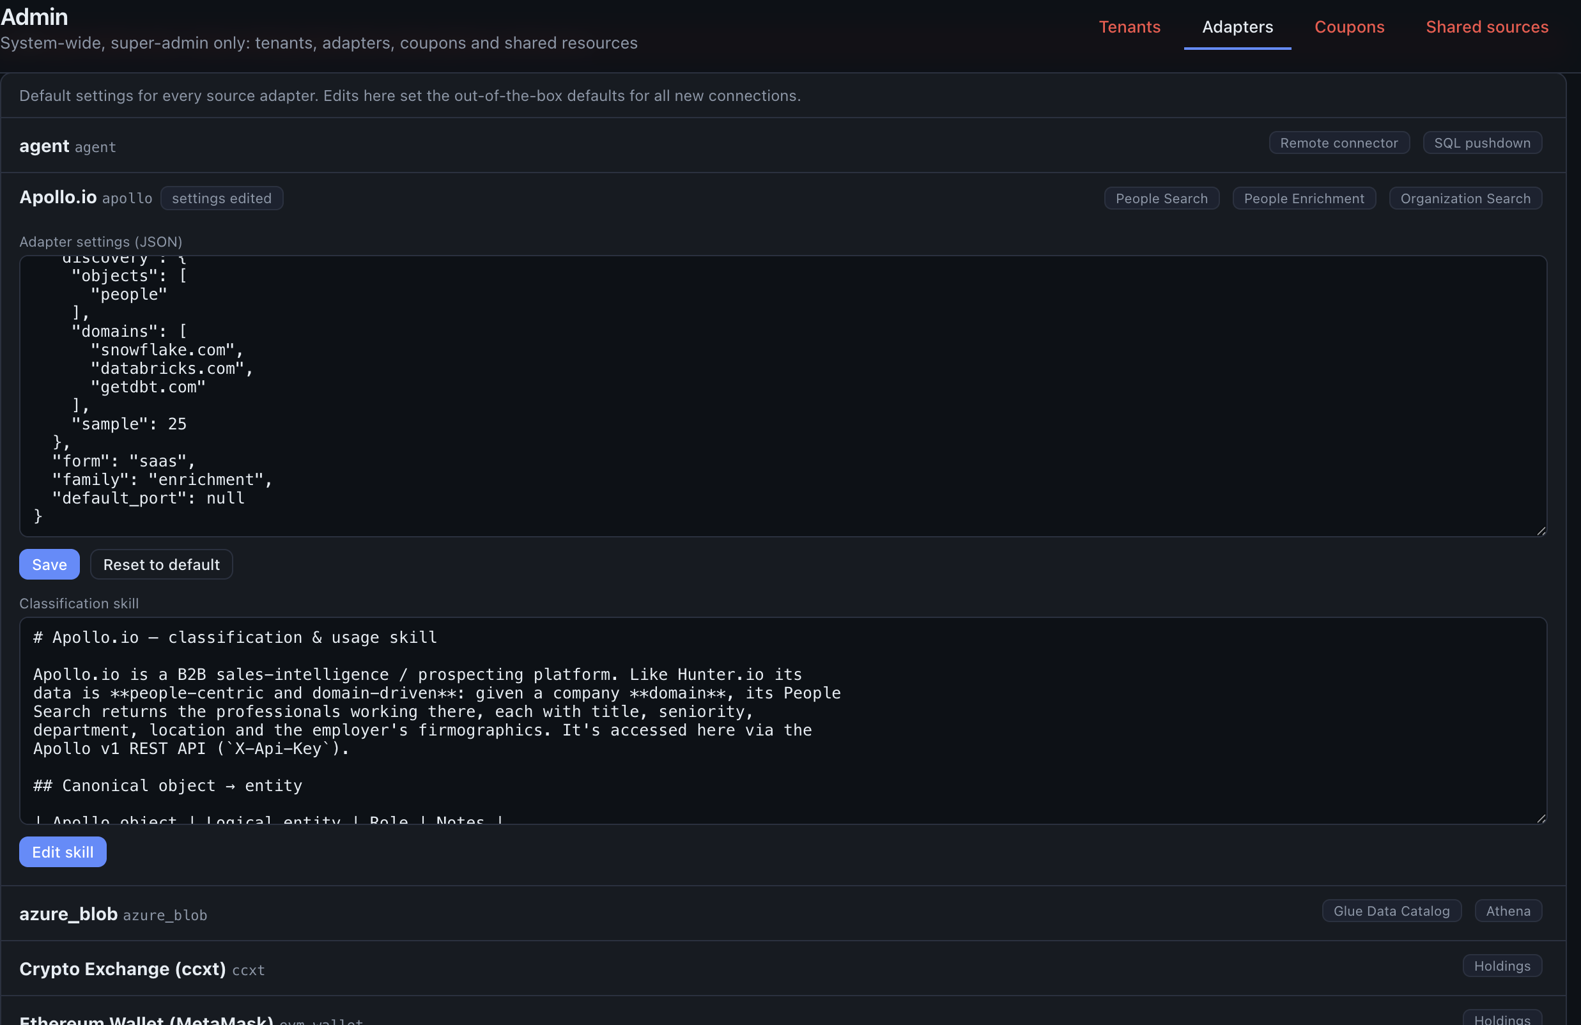Click the "databricks.com" line in JSON
The image size is (1581, 1025).
[172, 369]
